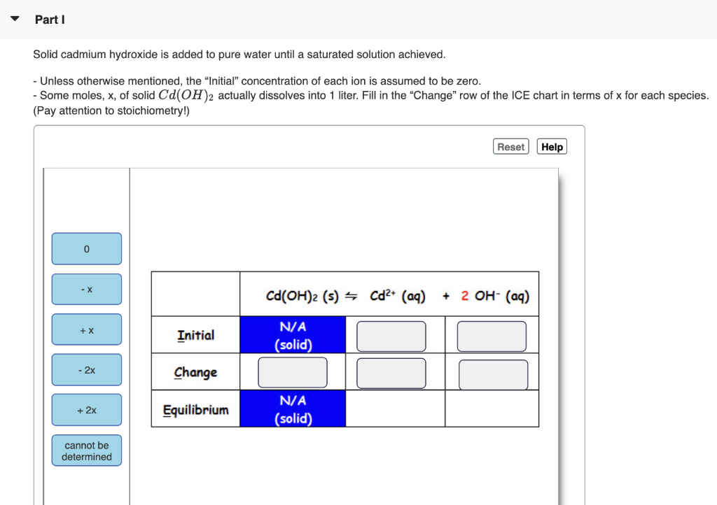The image size is (717, 505).
Task: Click '2 OH- (aq)' in the equation header
Action: (495, 296)
